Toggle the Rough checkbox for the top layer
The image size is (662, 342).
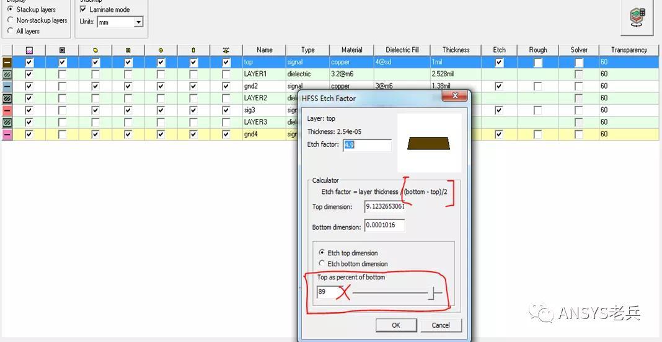[x=537, y=63]
